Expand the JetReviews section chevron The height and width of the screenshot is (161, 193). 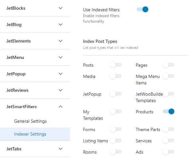[60, 90]
